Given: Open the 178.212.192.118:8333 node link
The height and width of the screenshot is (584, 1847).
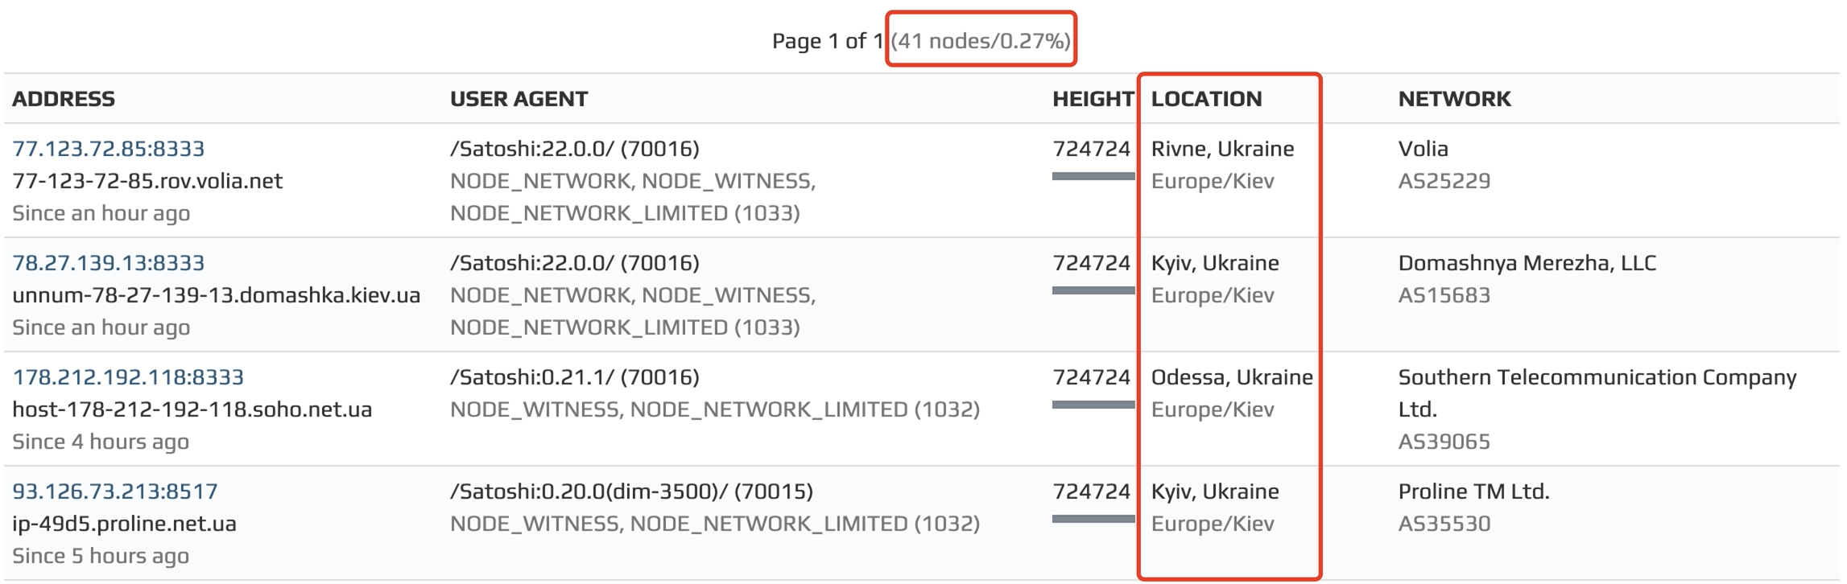Looking at the screenshot, I should click(127, 377).
